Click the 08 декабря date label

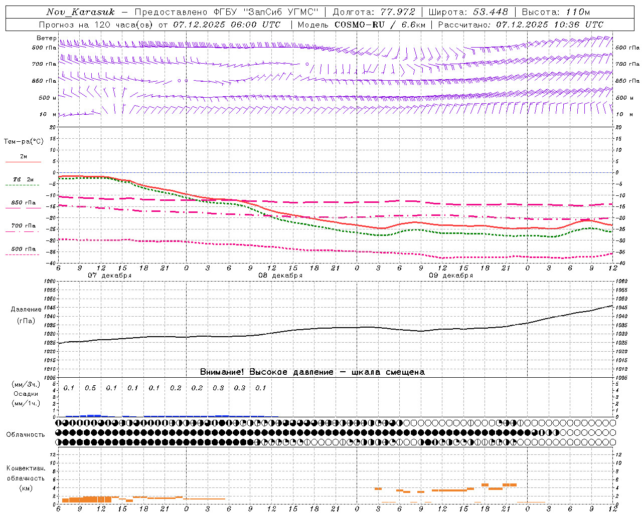pyautogui.click(x=280, y=276)
